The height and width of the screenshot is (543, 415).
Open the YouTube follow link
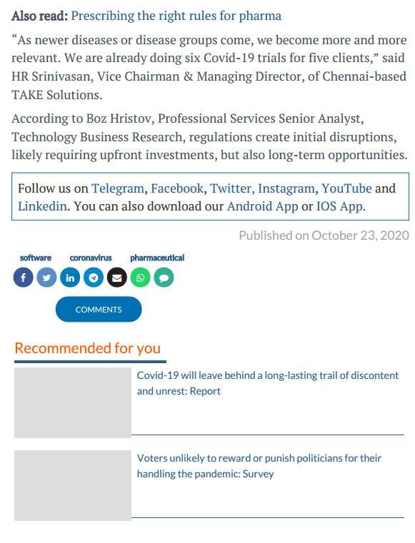click(x=346, y=188)
